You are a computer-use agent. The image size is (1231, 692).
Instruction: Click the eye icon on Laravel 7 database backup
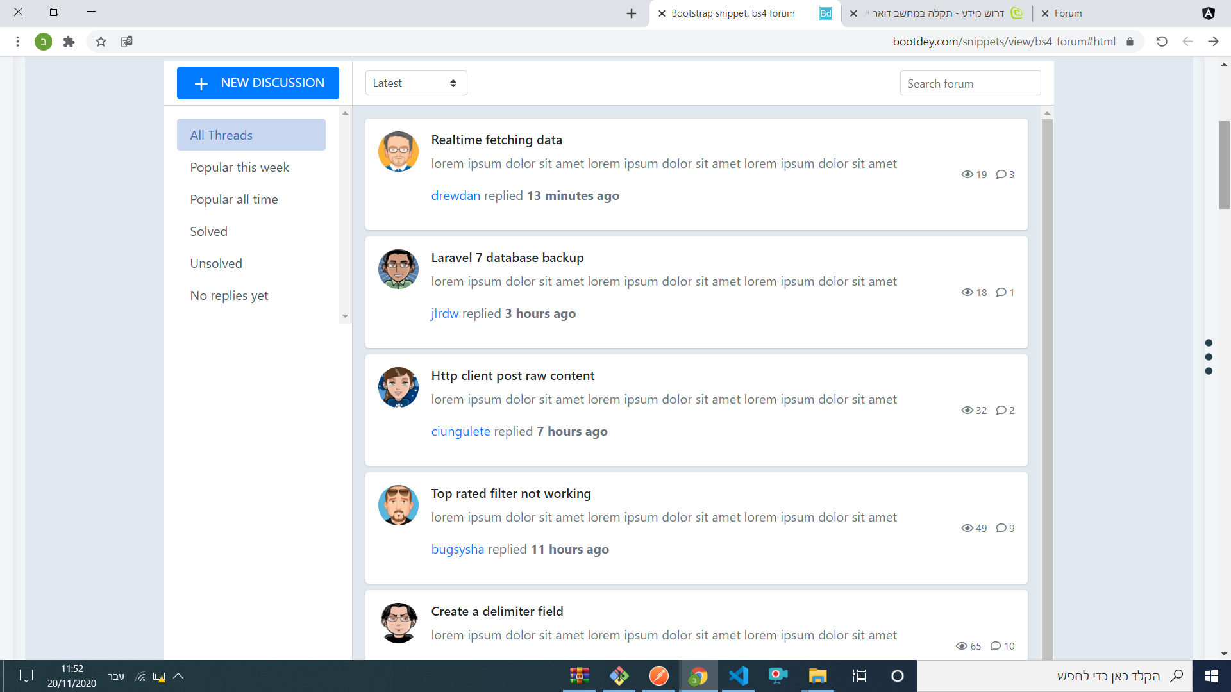[x=967, y=292]
